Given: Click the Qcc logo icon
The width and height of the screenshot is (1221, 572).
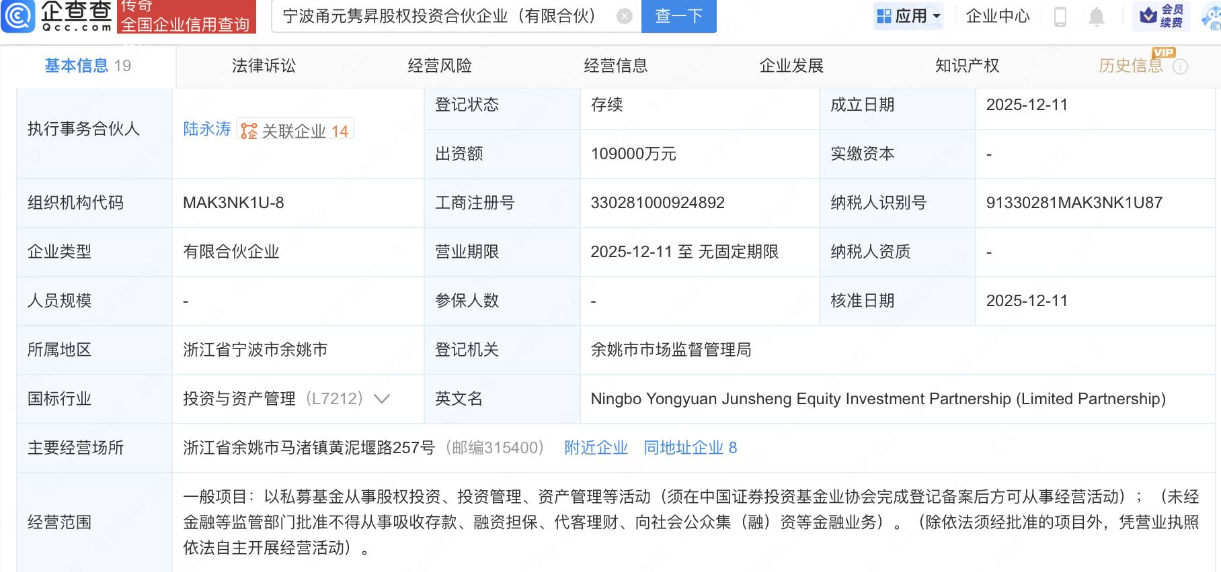Looking at the screenshot, I should (x=18, y=16).
